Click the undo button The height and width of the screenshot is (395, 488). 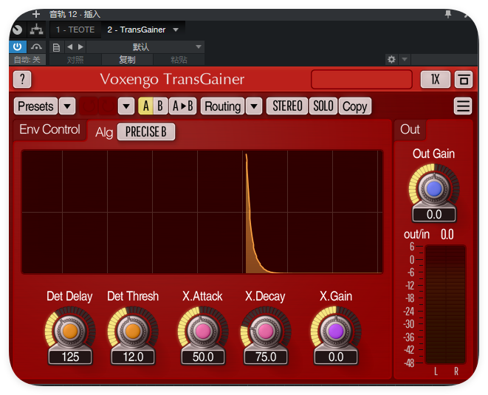coord(89,106)
